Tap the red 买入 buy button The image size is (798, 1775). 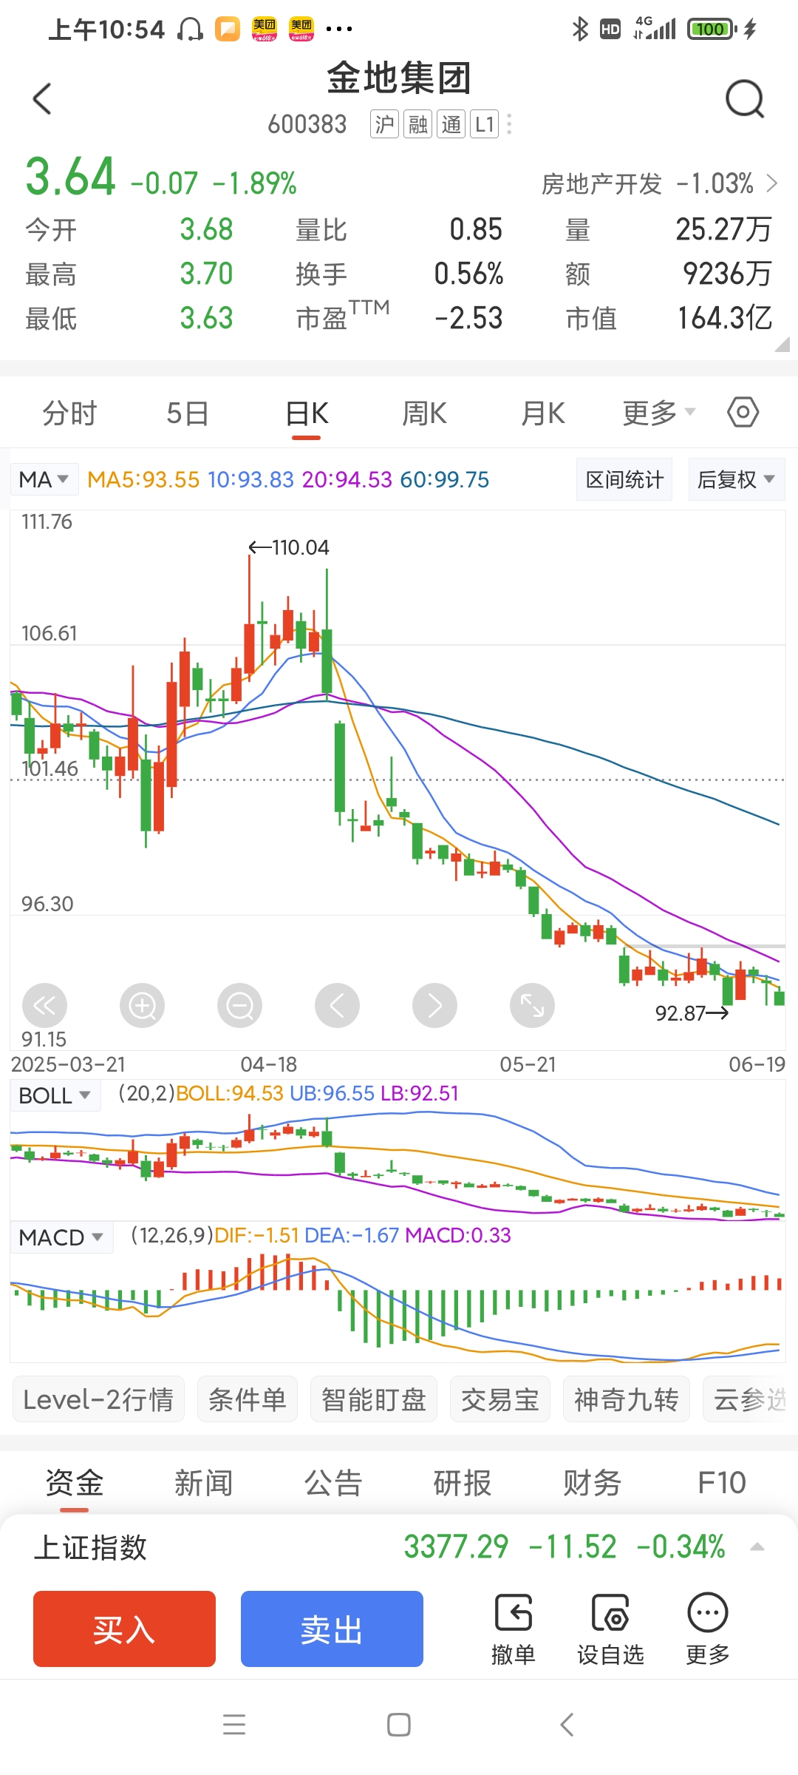[x=124, y=1629]
